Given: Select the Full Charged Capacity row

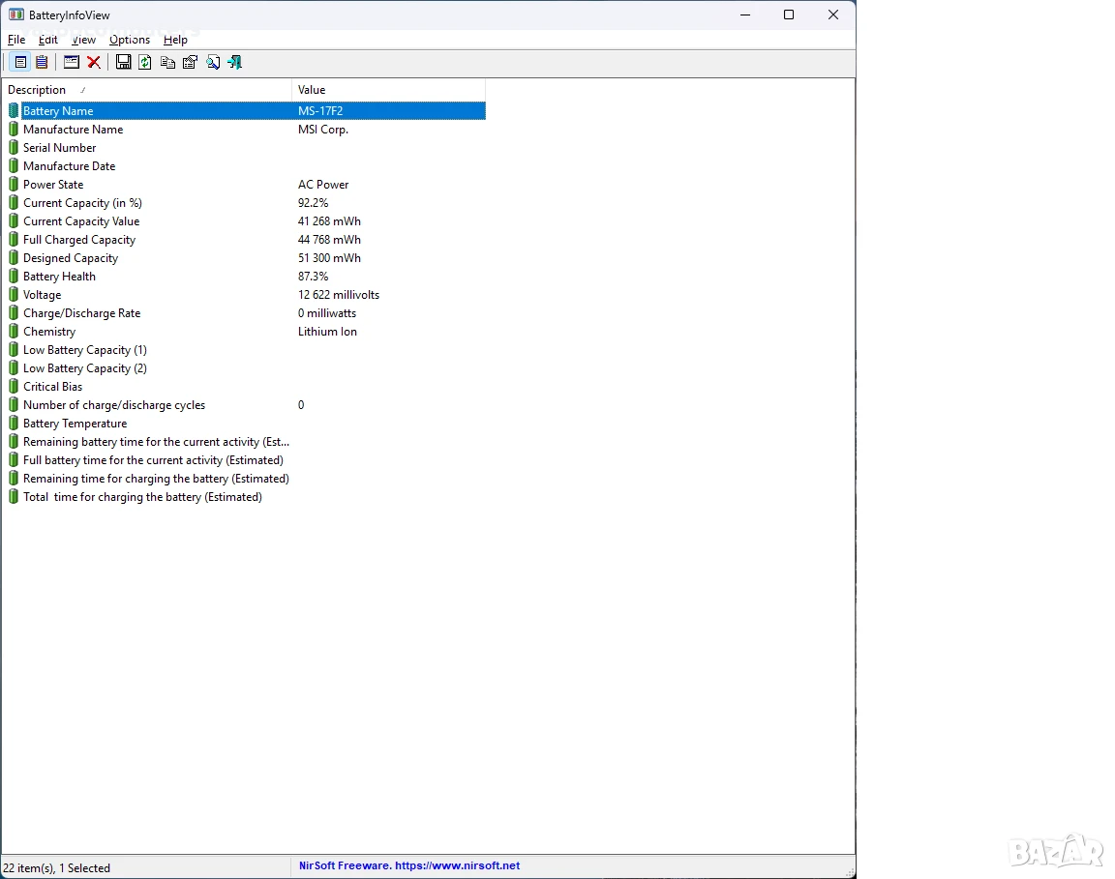Looking at the screenshot, I should pyautogui.click(x=246, y=240).
